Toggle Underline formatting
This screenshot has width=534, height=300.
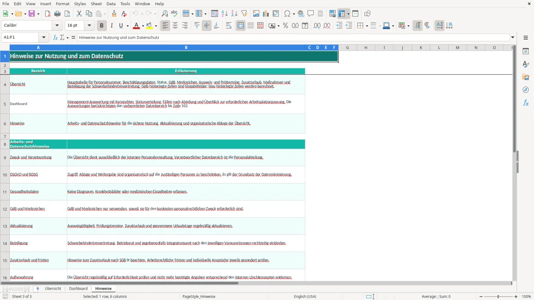[121, 26]
